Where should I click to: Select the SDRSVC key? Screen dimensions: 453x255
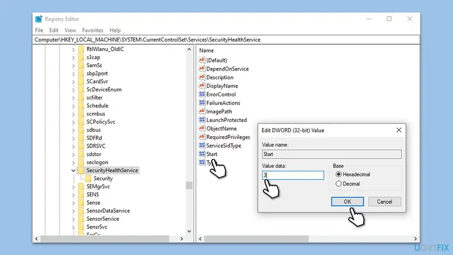96,146
